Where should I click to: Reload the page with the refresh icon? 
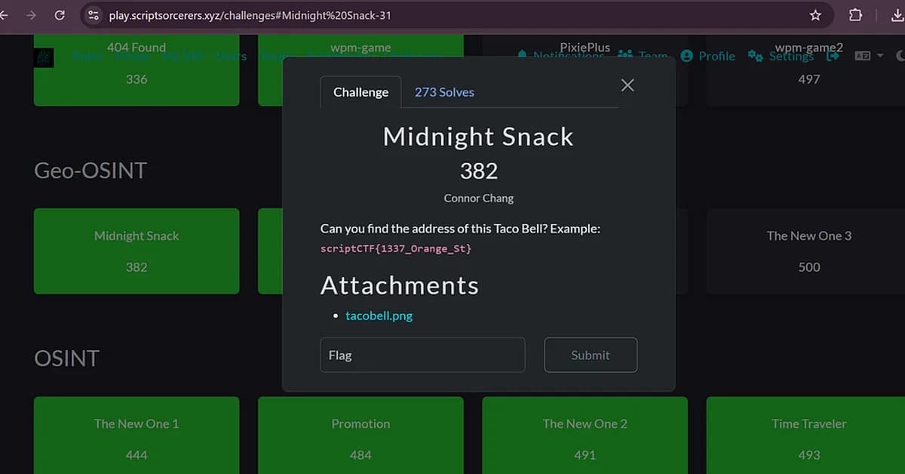tap(60, 15)
